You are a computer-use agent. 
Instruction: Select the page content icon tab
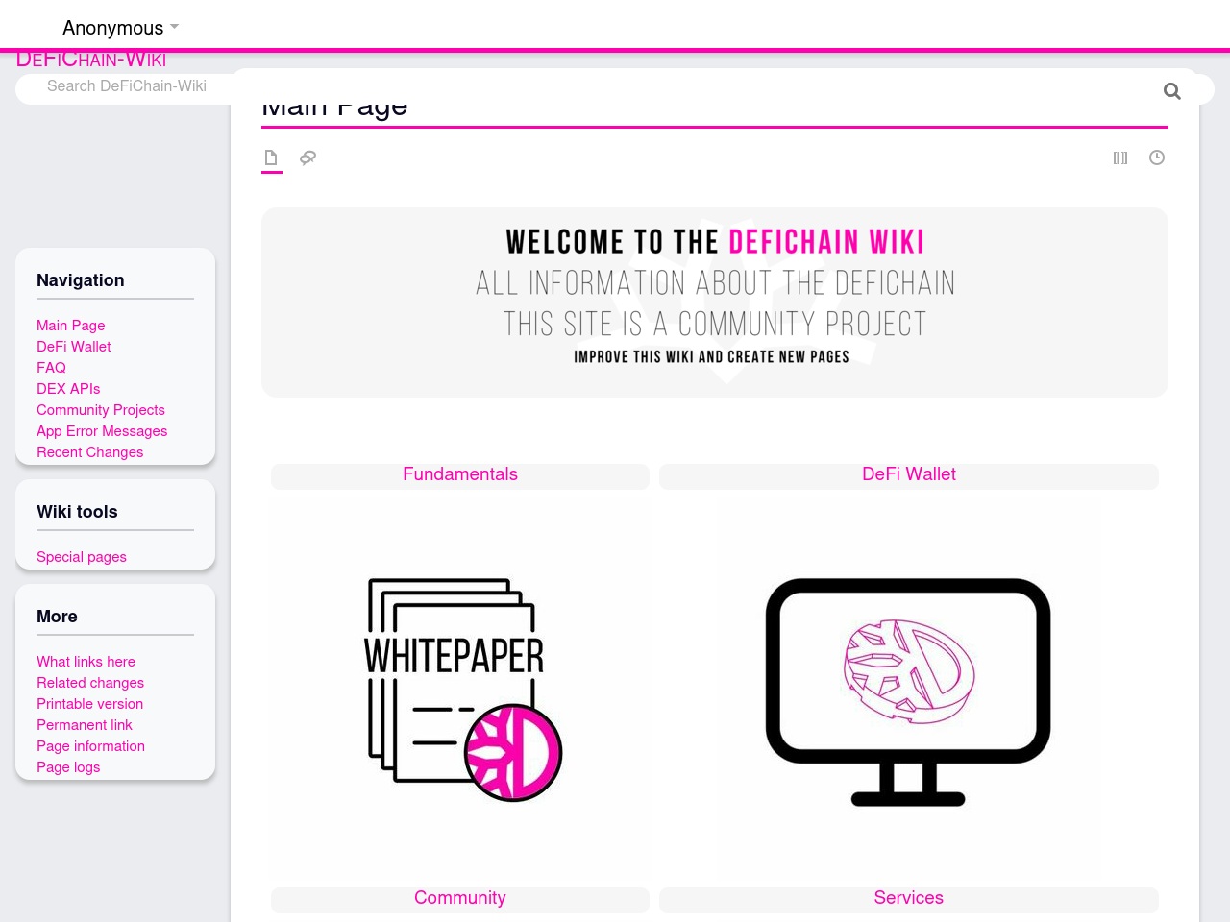coord(271,158)
